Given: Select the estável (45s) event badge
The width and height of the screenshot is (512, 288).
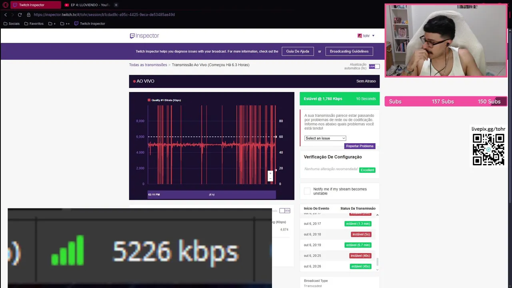Looking at the screenshot, I should pos(361,266).
